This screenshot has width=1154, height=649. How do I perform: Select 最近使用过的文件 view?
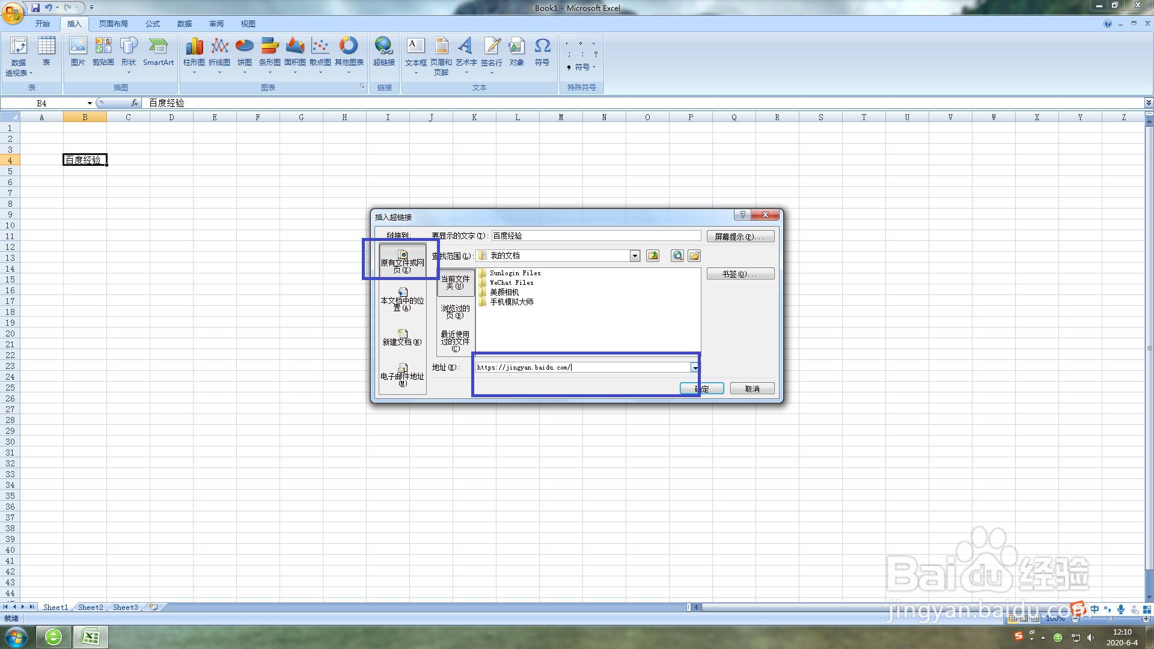(x=455, y=340)
